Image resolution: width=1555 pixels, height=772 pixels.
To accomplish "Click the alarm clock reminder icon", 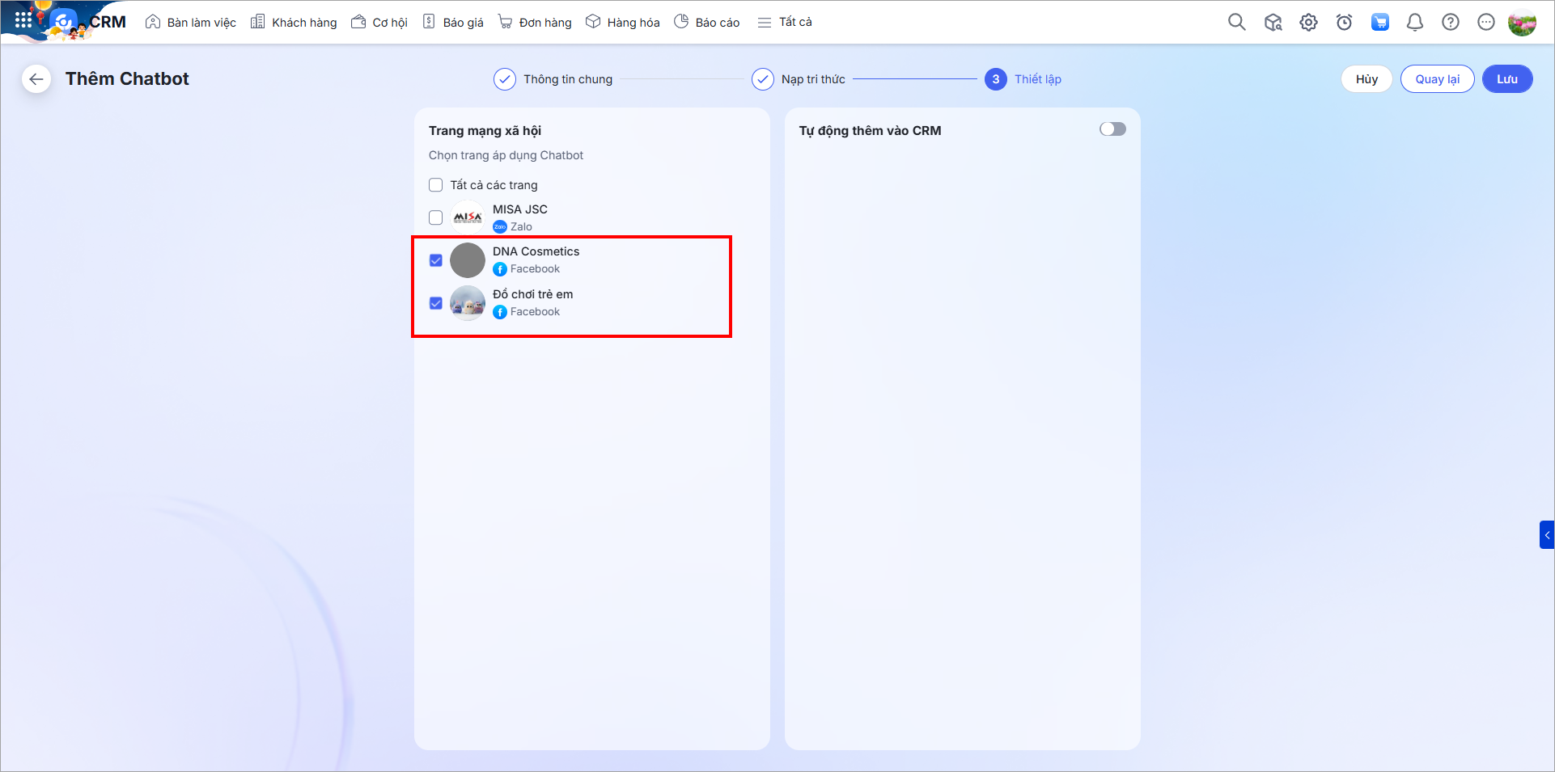I will (x=1344, y=23).
